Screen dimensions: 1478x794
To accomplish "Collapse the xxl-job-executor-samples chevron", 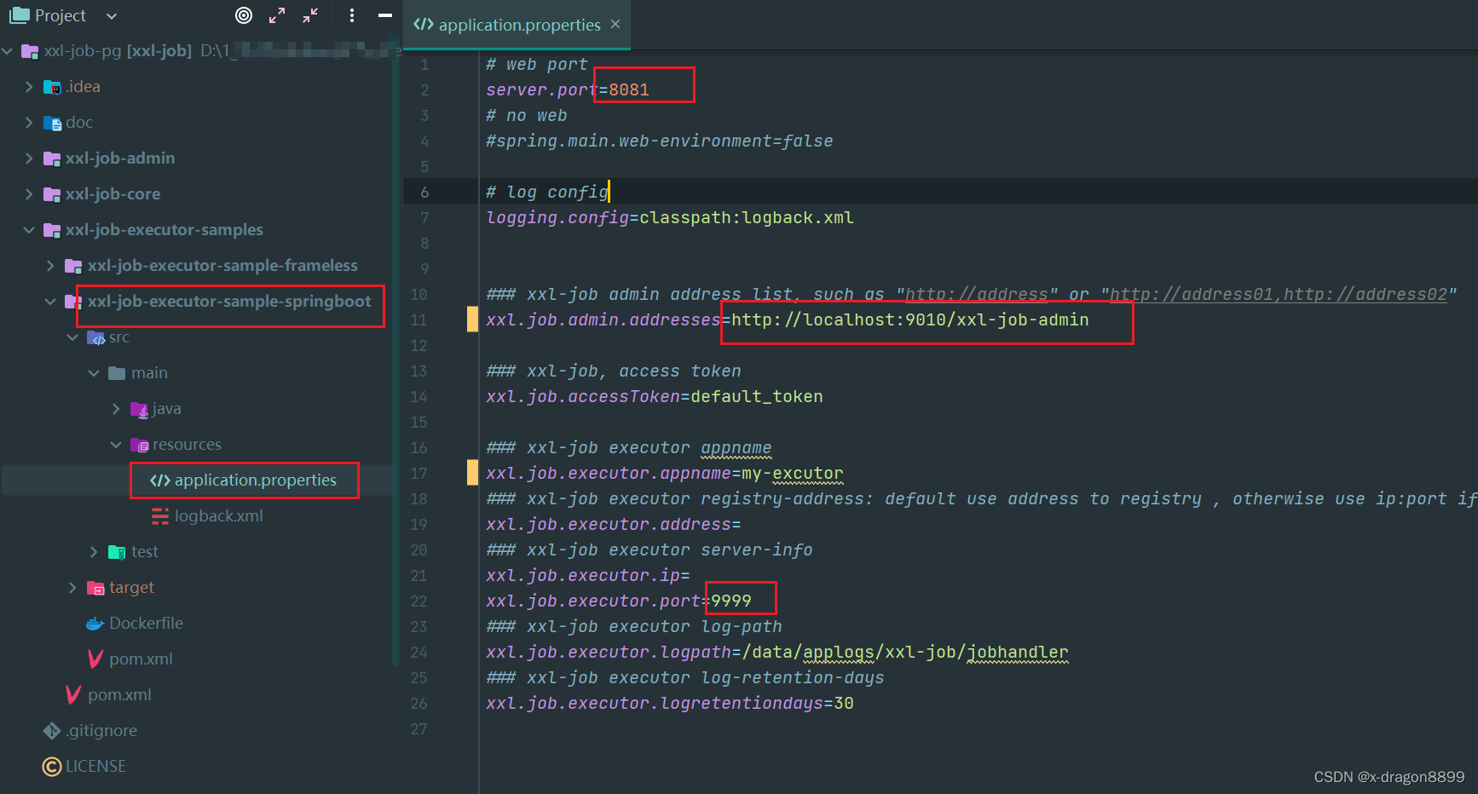I will [29, 230].
